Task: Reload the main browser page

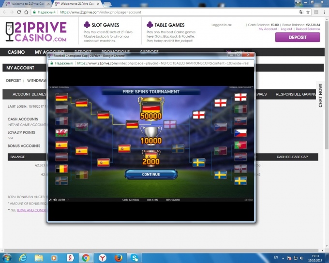Action: click(x=19, y=12)
